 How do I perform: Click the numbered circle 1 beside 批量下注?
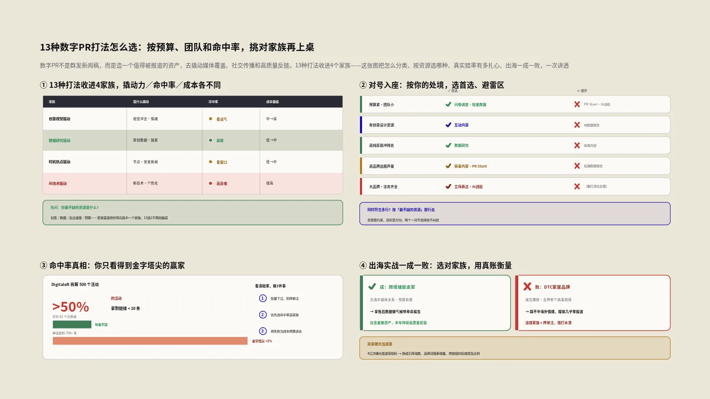pos(263,298)
